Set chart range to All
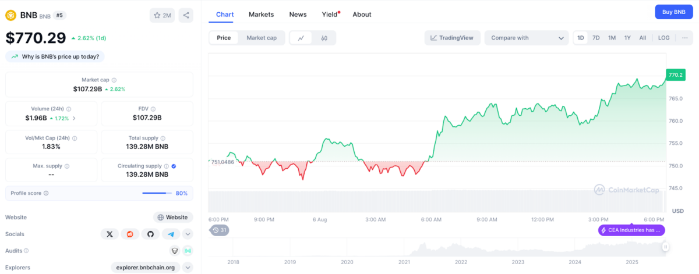699x274 pixels. tap(642, 38)
